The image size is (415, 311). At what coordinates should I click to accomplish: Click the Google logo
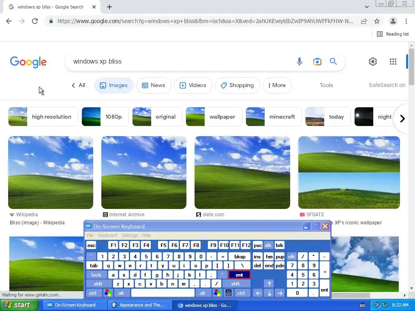click(28, 62)
